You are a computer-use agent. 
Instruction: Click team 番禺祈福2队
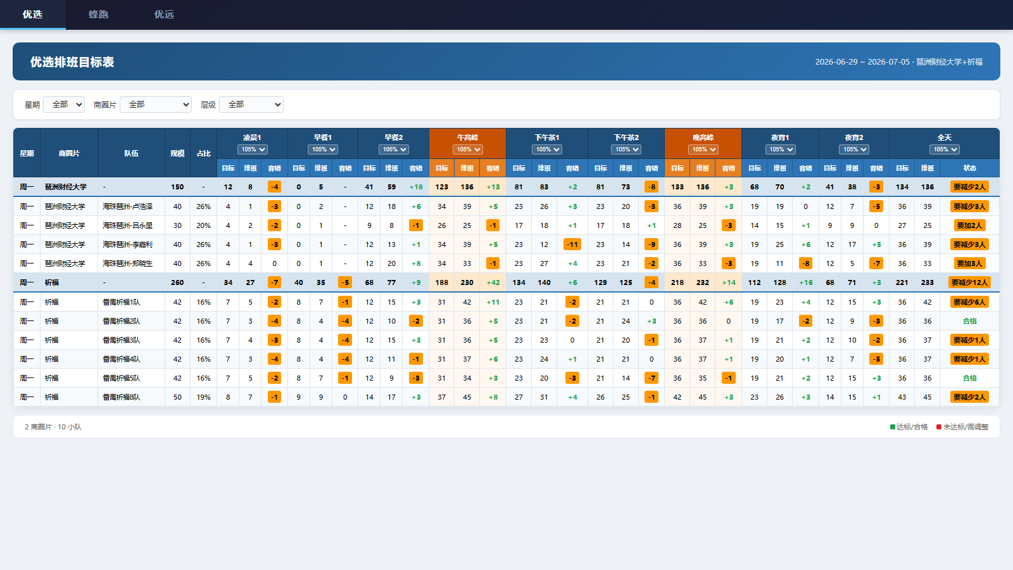[x=122, y=321]
